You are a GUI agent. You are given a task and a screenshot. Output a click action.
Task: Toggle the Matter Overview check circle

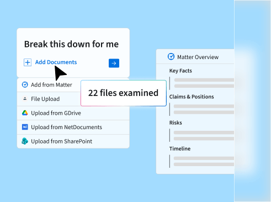[x=171, y=56]
